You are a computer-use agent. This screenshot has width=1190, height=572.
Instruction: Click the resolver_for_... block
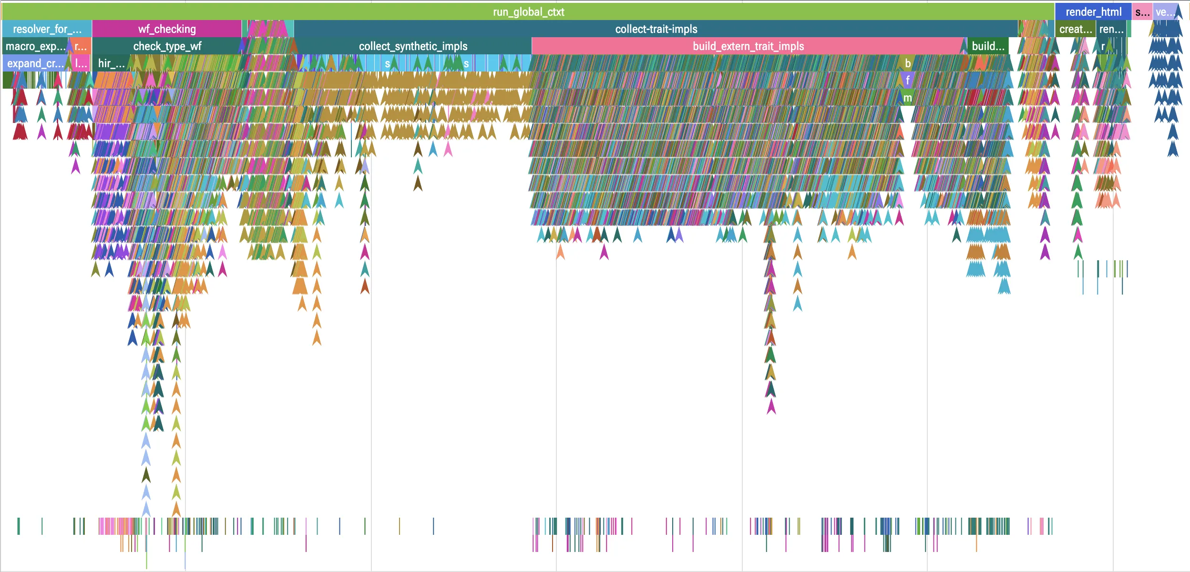(x=47, y=29)
